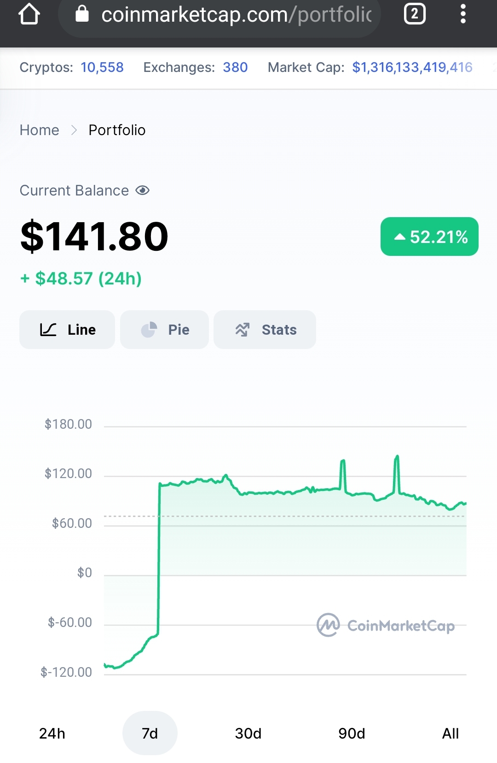Open the Stats view
This screenshot has width=497, height=763.
pyautogui.click(x=265, y=330)
